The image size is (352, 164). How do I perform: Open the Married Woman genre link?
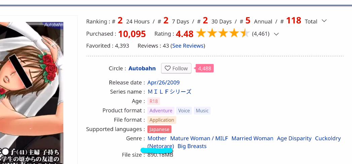[252, 138]
